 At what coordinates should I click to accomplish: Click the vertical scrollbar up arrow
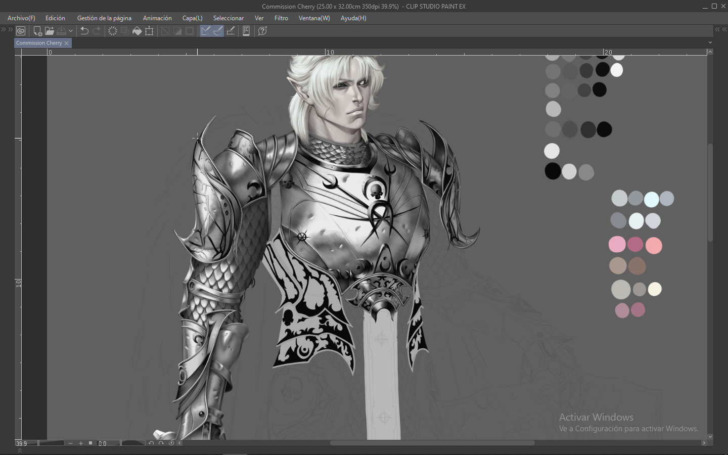[710, 52]
